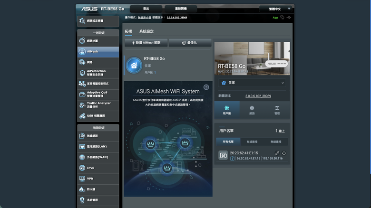
Task: Select the RT-BE58 Go home node icon
Action: [x=134, y=65]
